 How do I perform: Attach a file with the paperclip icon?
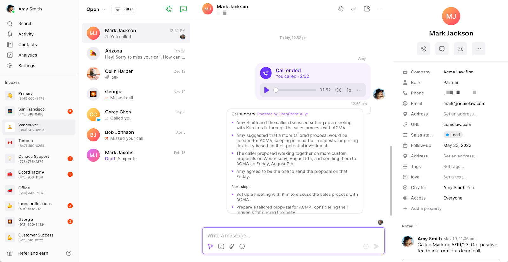(x=232, y=246)
